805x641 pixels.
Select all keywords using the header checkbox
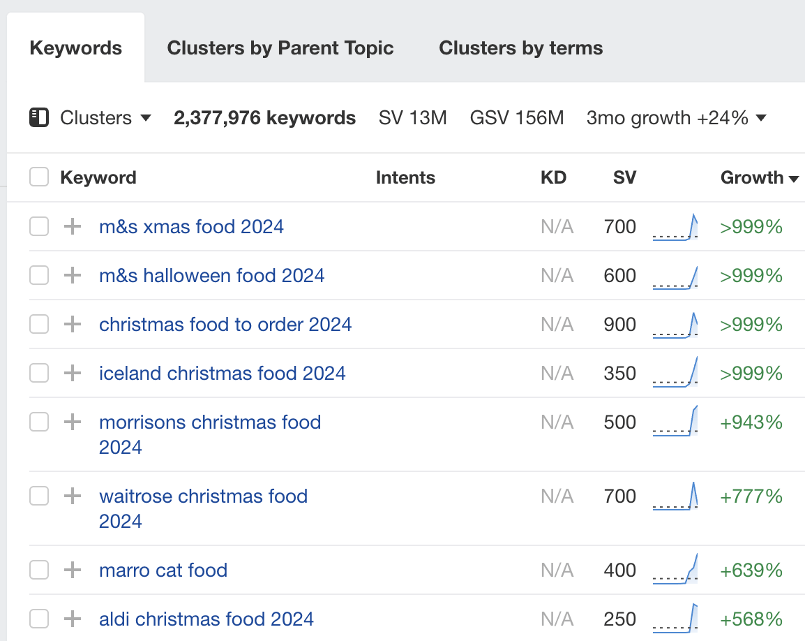[38, 177]
